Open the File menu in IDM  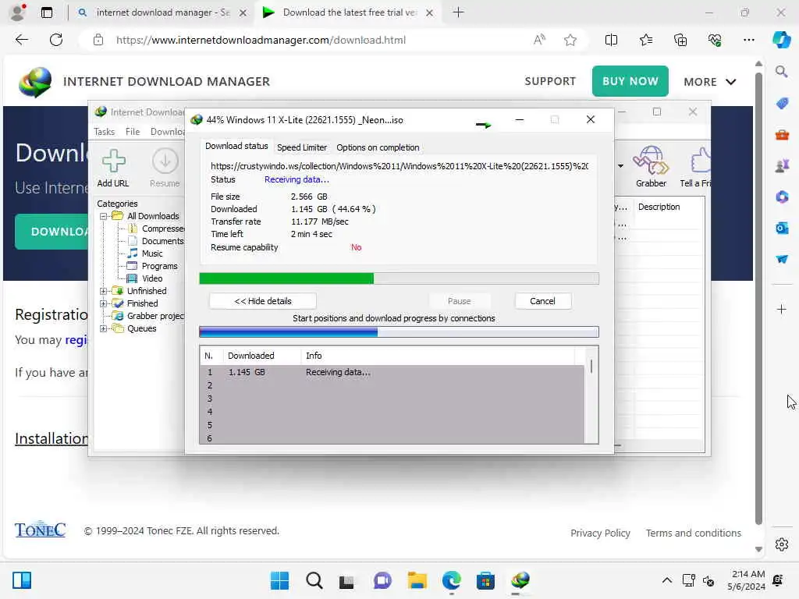click(133, 131)
